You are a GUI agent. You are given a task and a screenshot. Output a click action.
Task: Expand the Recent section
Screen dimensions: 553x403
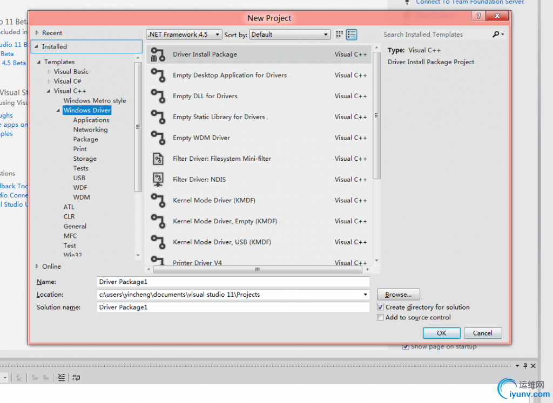37,33
